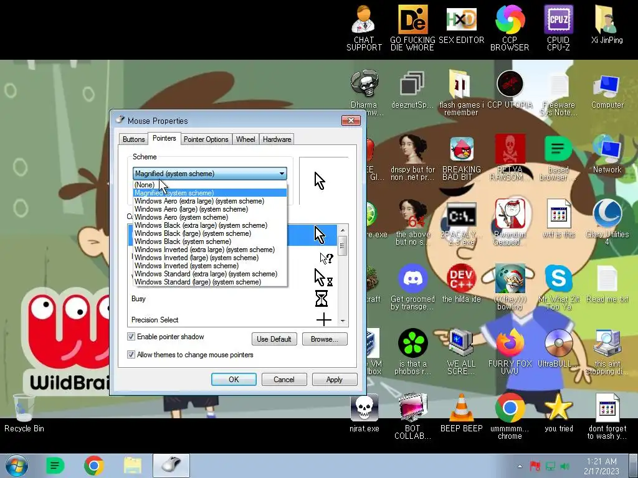Switch to the Pointer Options tab
This screenshot has width=638, height=478.
206,139
